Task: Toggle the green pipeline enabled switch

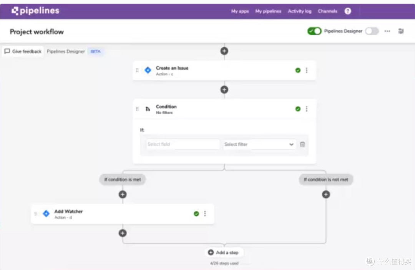Action: [314, 31]
